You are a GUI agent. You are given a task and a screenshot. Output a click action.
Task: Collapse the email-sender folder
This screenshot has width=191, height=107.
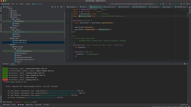(x=11, y=47)
